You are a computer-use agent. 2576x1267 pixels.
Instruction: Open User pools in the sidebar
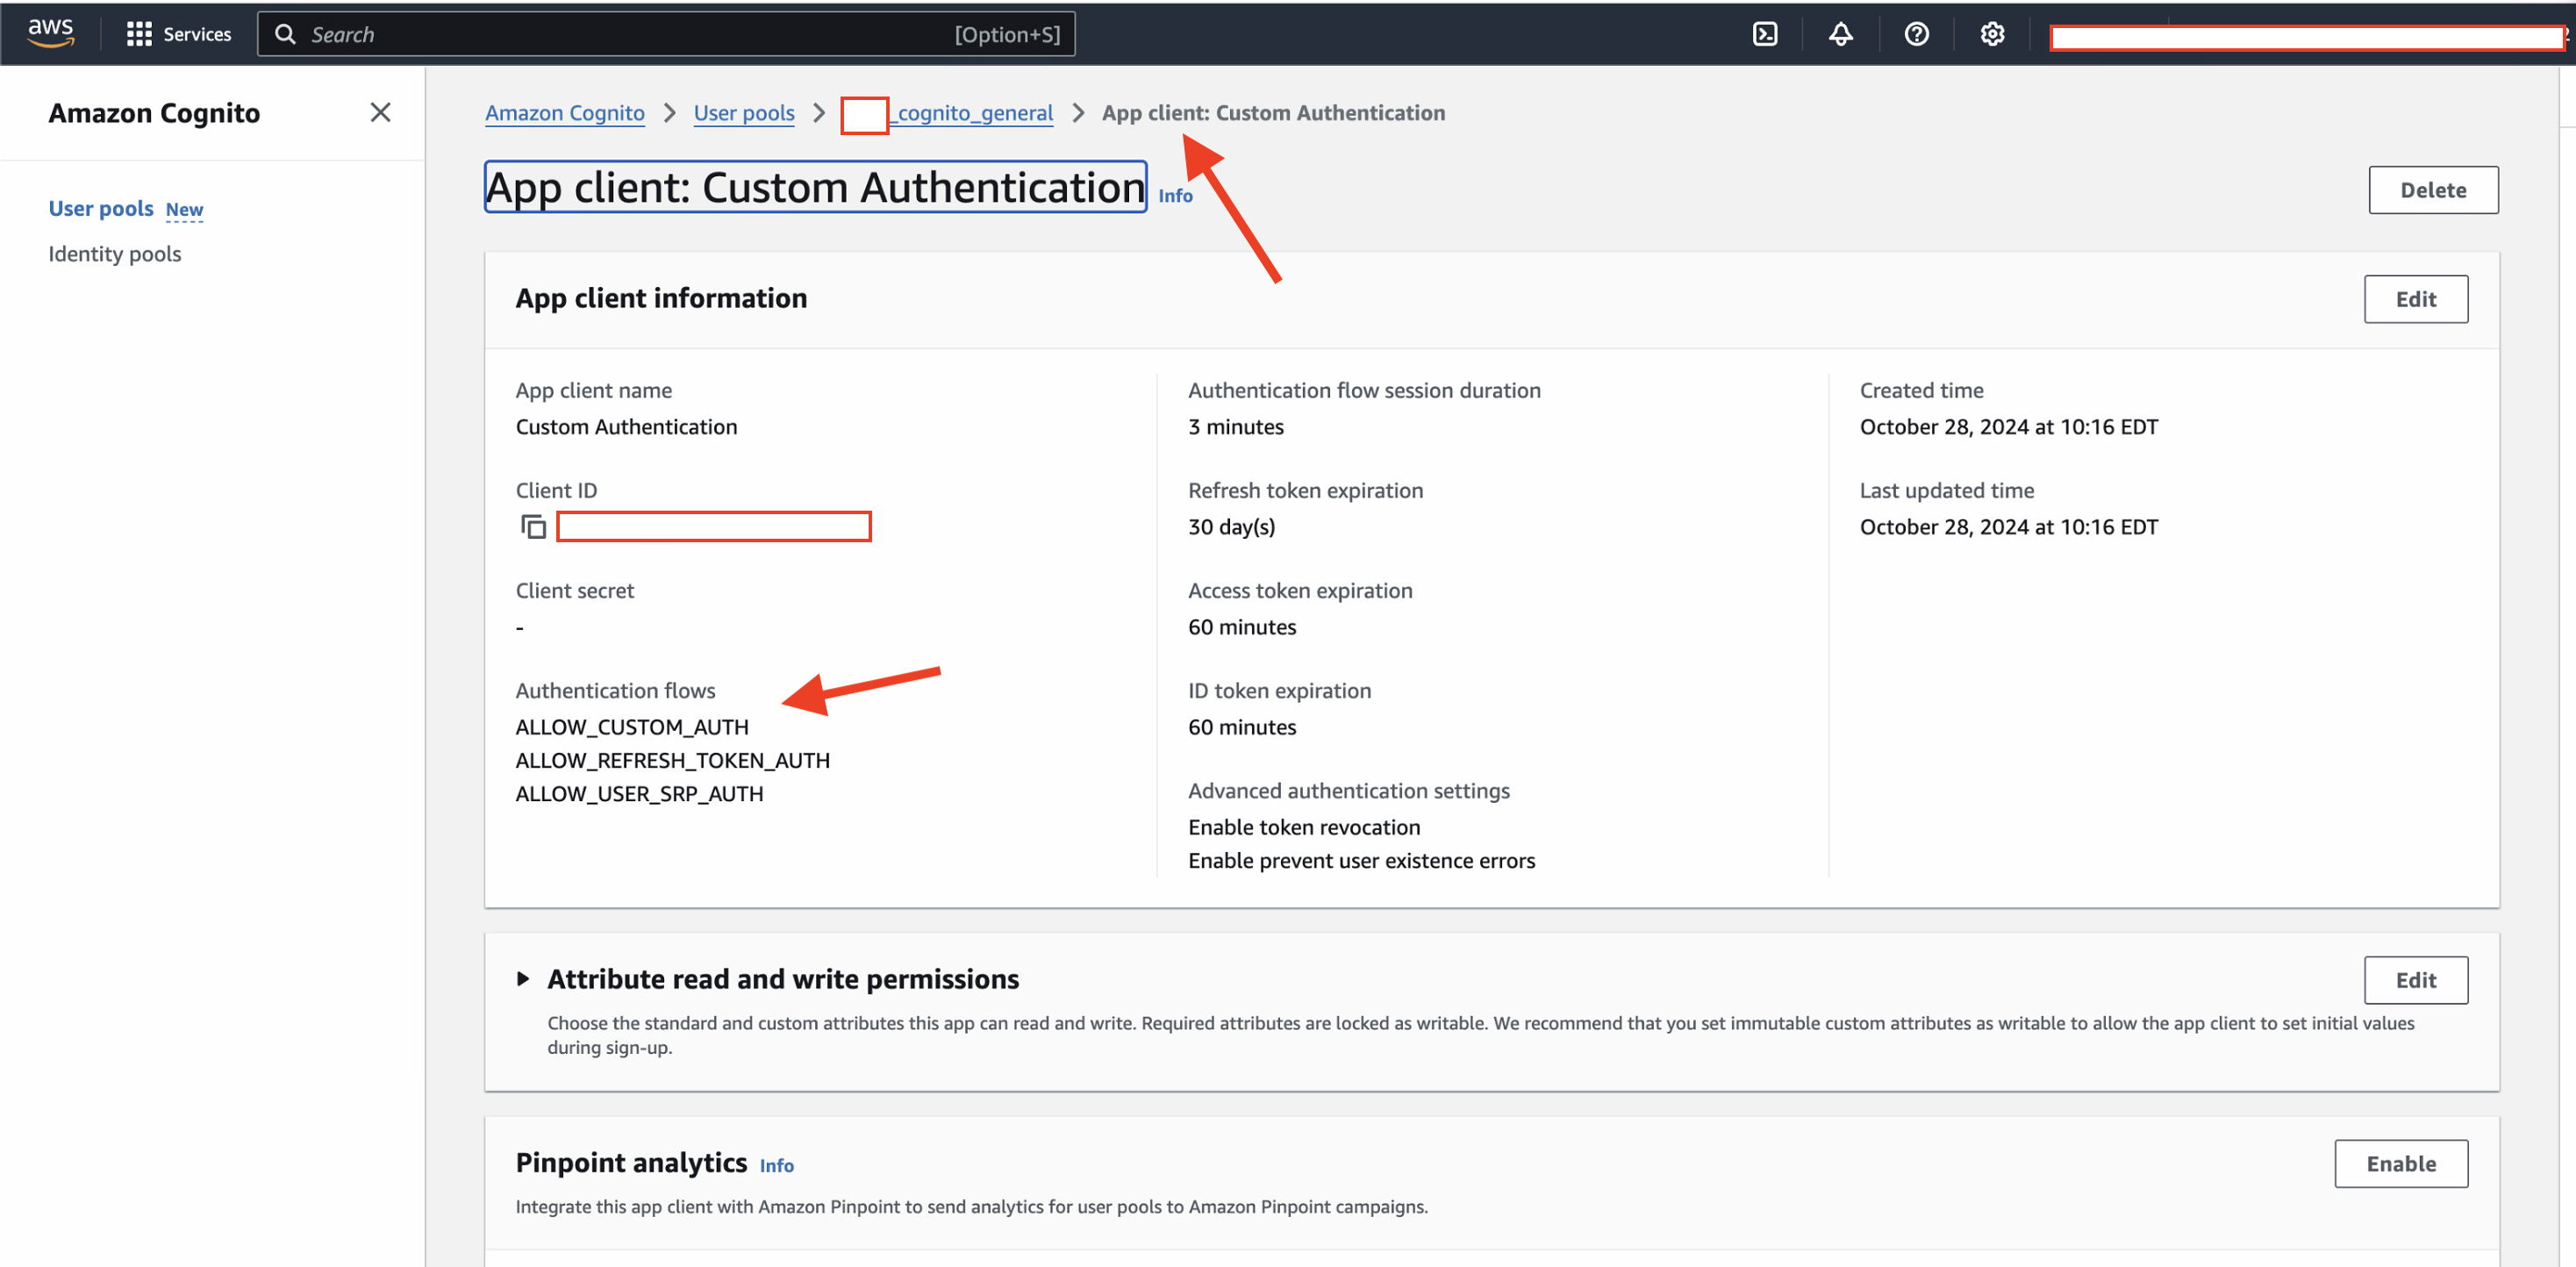click(101, 208)
